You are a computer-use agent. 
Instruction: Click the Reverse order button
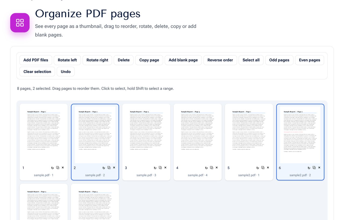click(220, 60)
